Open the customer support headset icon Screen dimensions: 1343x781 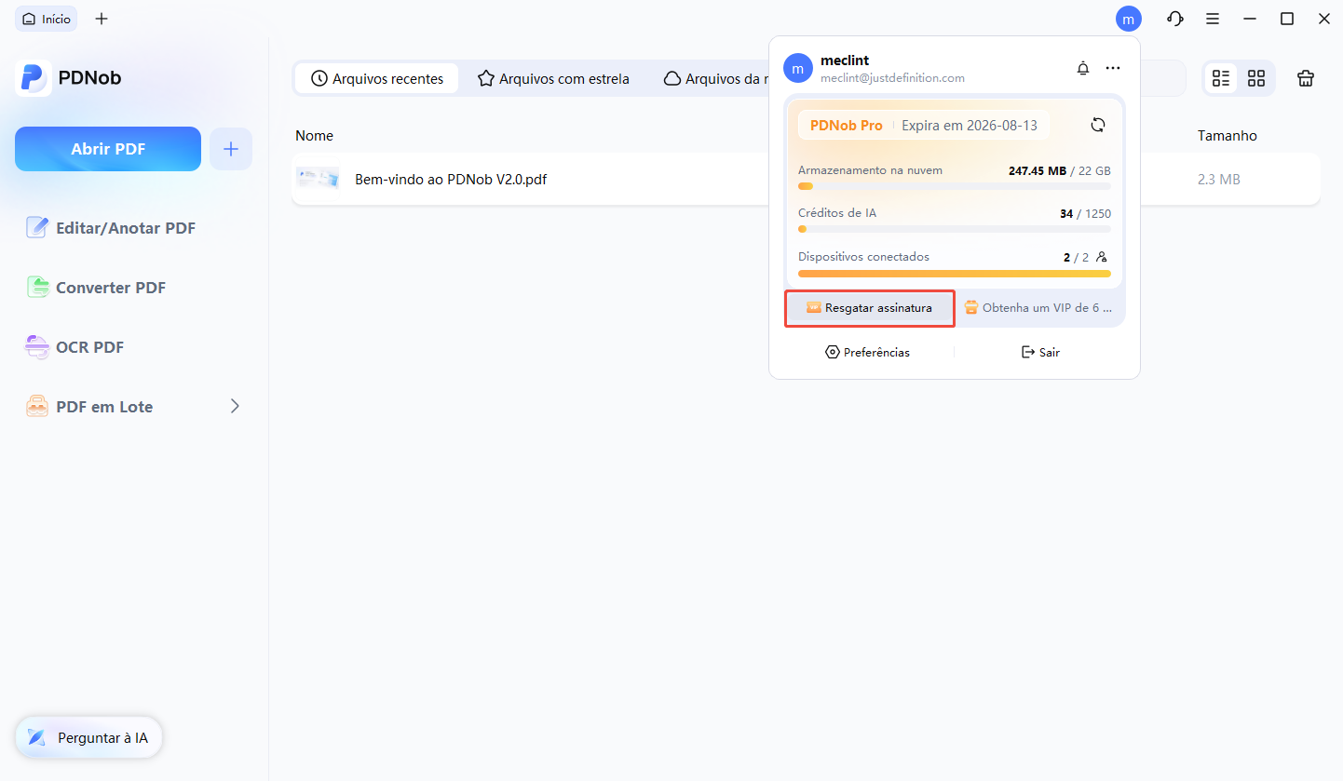pyautogui.click(x=1175, y=19)
